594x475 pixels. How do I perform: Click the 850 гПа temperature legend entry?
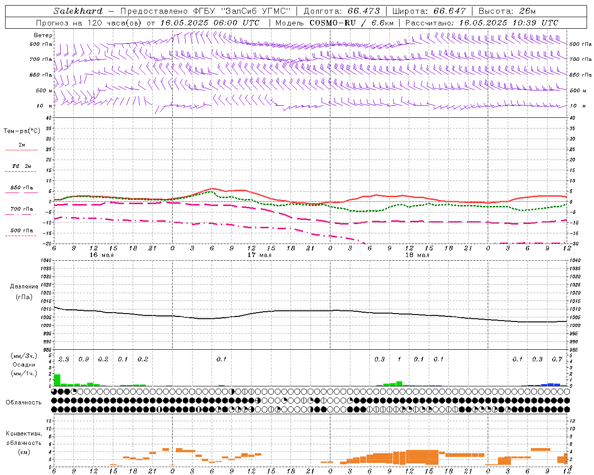pos(22,188)
